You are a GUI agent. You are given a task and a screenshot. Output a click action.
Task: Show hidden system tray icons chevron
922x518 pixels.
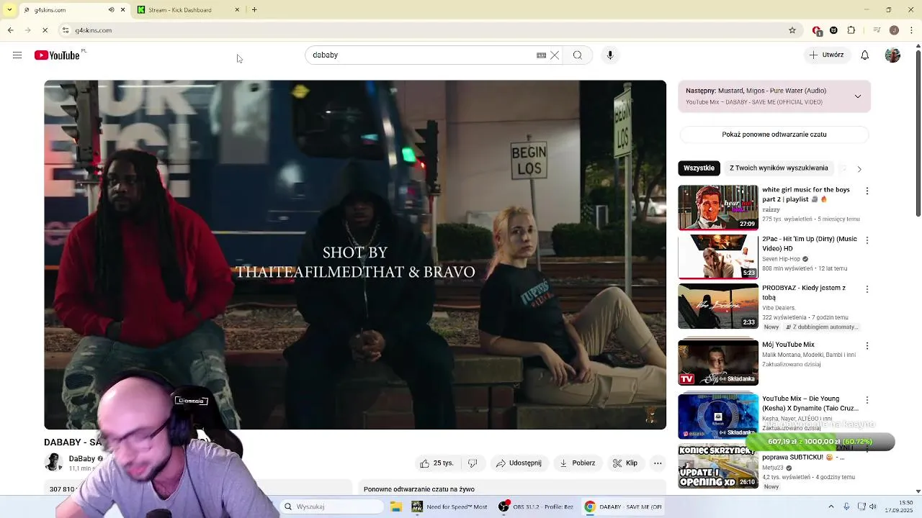831,506
